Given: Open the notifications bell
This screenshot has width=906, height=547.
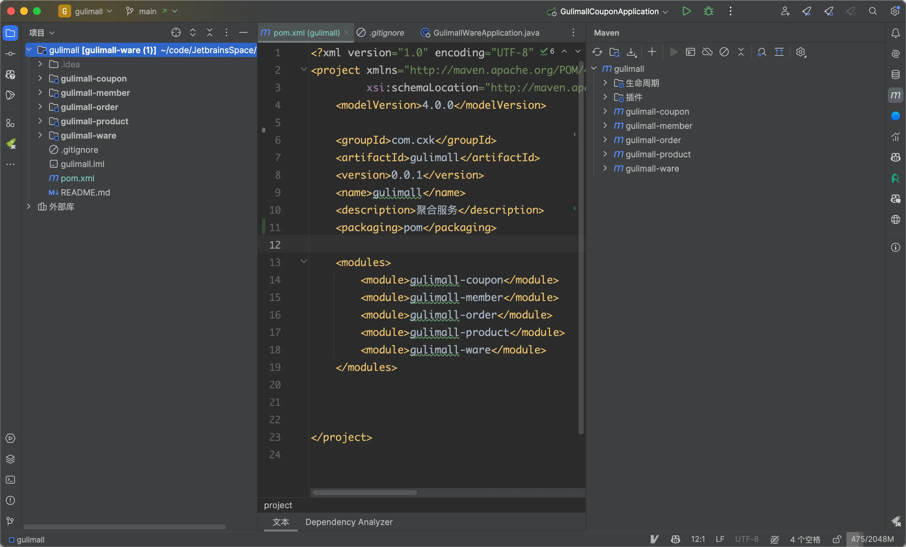Looking at the screenshot, I should [x=895, y=33].
